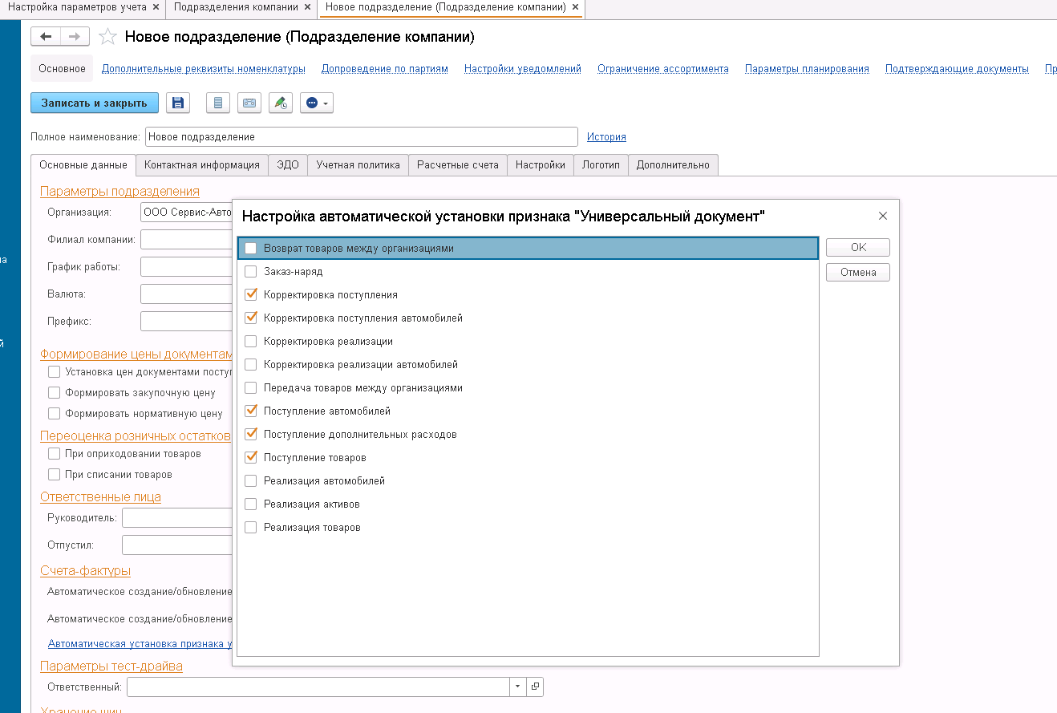Open the more actions dropdown with three dots
Viewport: 1057px width, 713px height.
point(317,103)
